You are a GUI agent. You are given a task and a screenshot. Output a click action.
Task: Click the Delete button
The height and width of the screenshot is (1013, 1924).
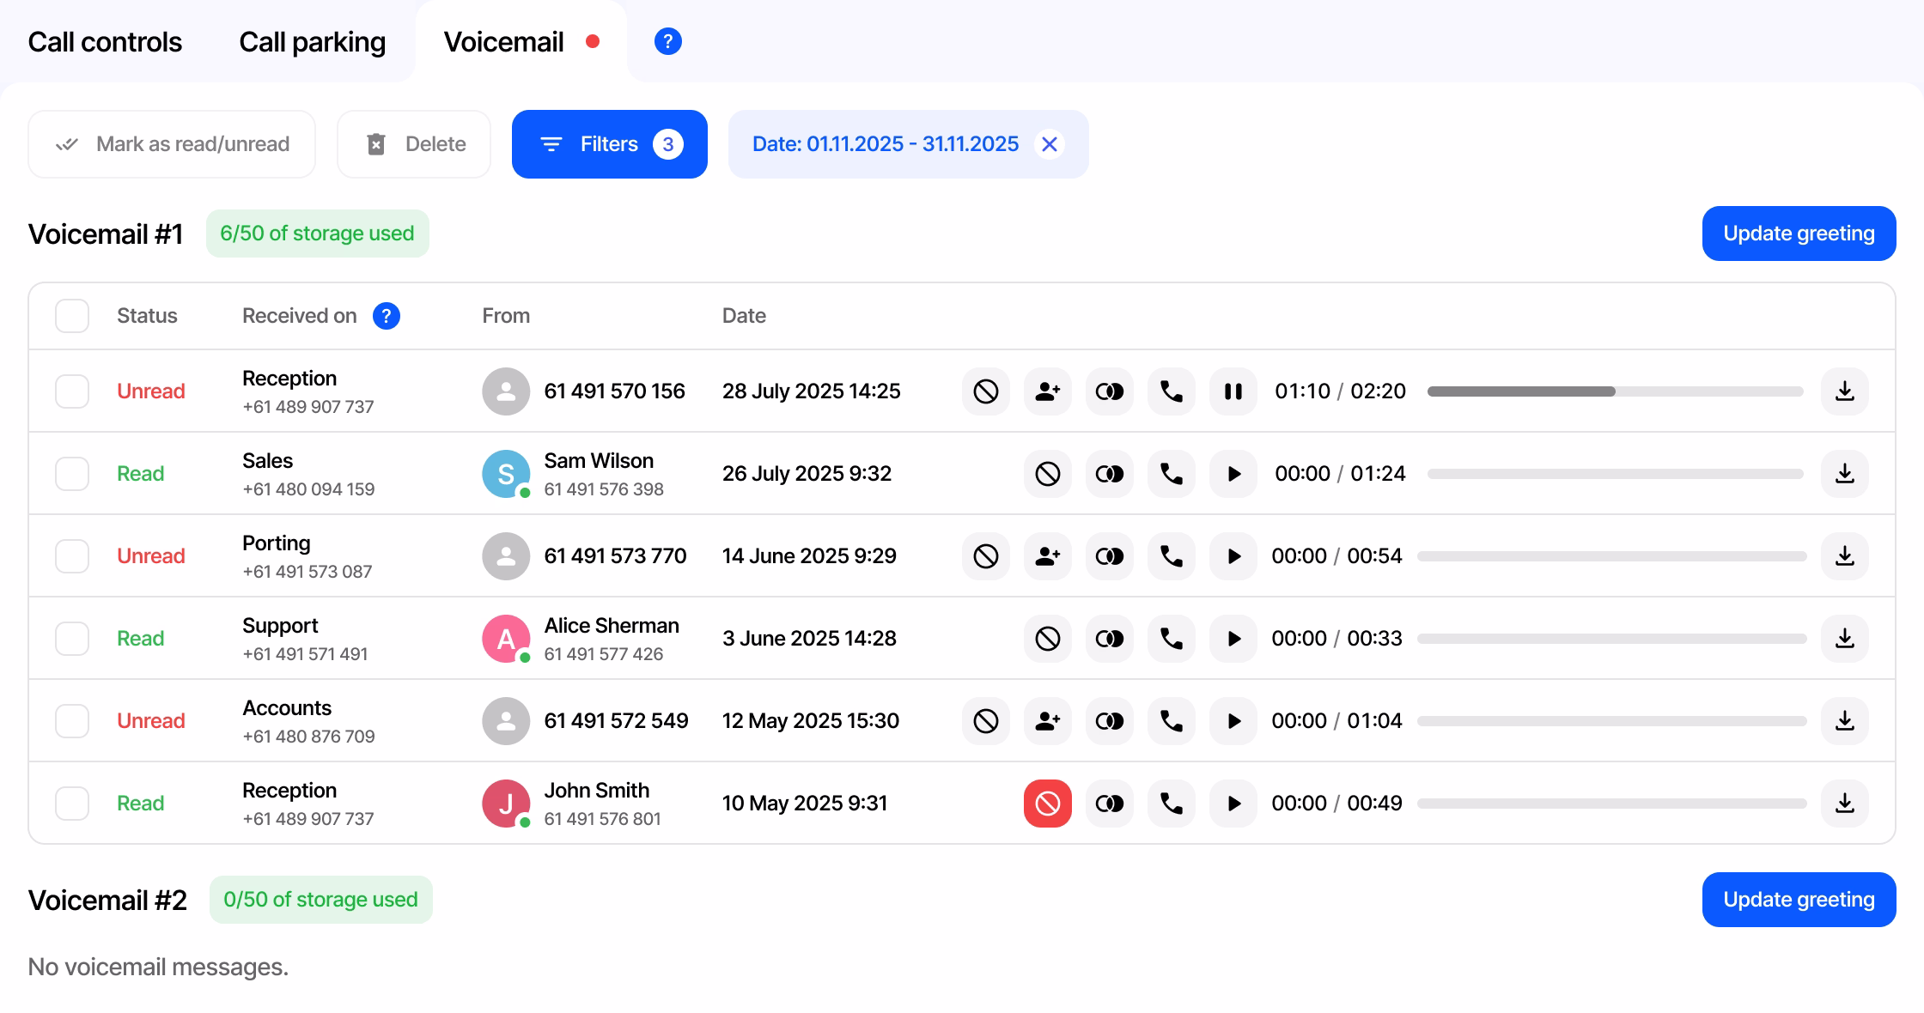click(414, 144)
